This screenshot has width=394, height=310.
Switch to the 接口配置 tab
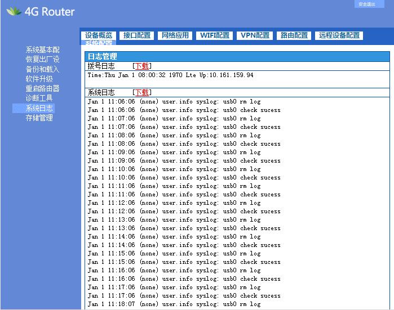[x=137, y=35]
